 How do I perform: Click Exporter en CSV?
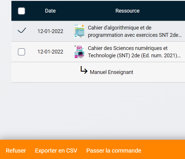pyautogui.click(x=56, y=151)
